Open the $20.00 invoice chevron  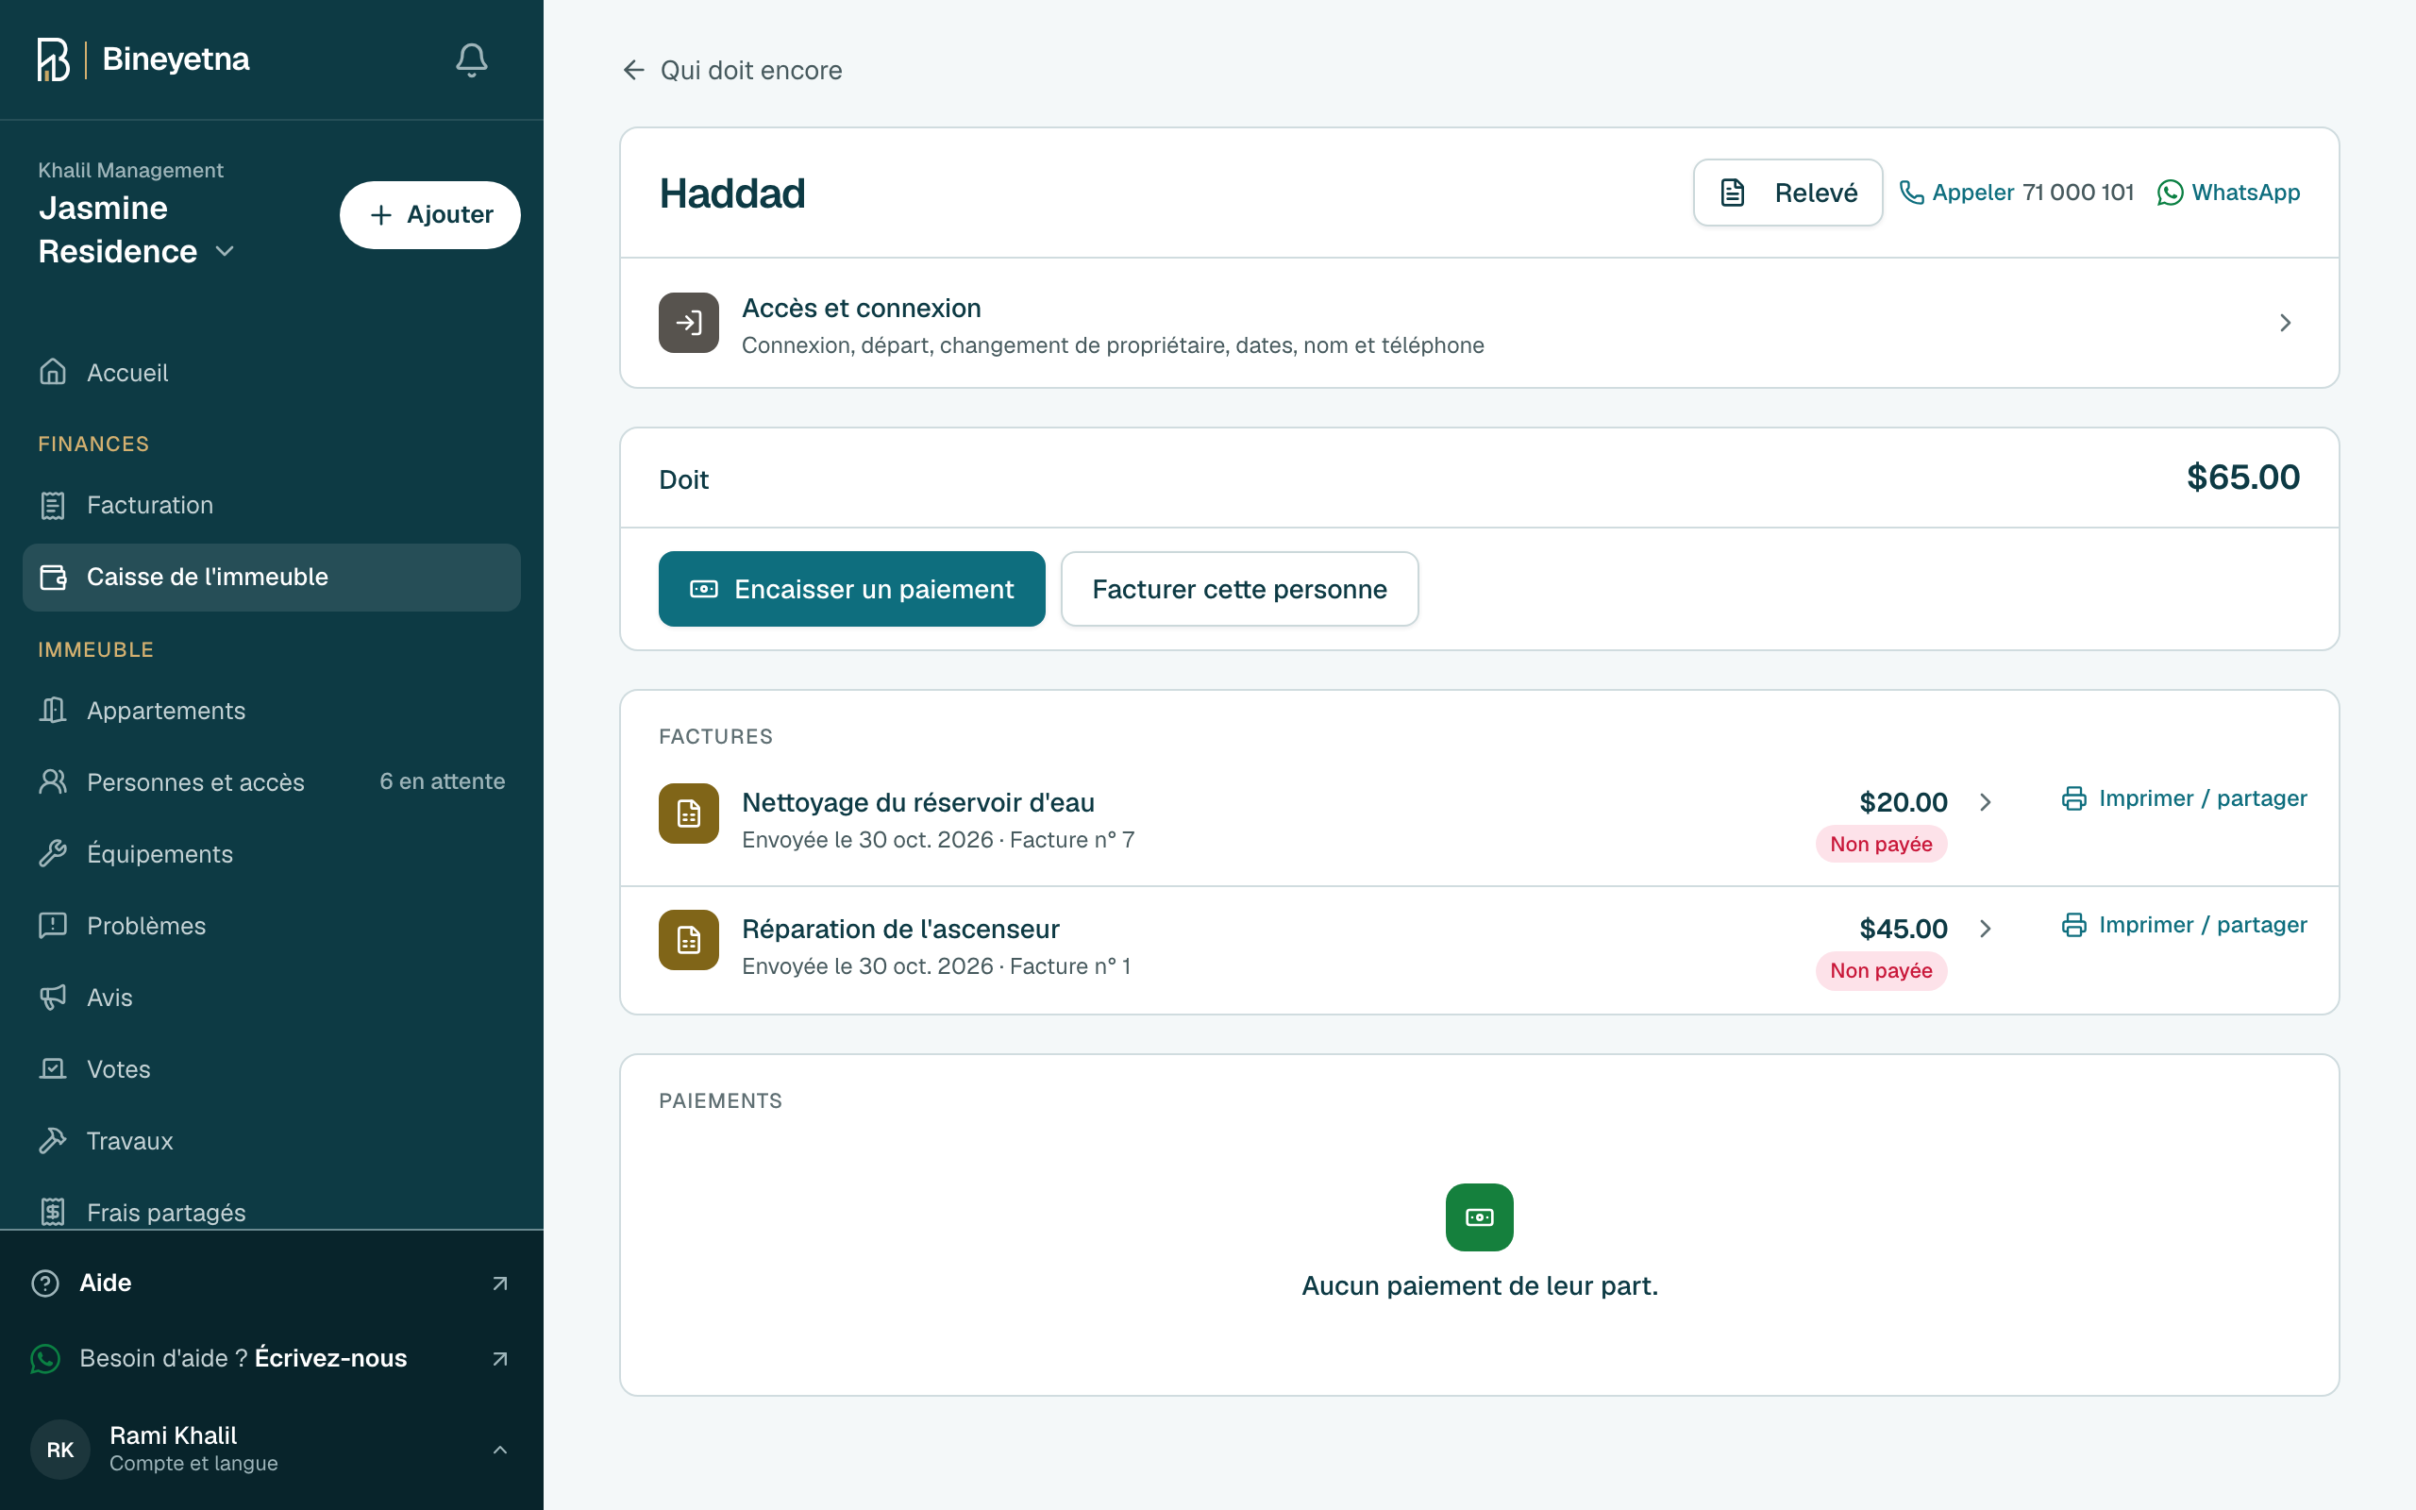1986,802
